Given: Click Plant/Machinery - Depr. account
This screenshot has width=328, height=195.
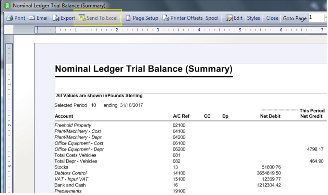Looking at the screenshot, I should coord(78,137).
